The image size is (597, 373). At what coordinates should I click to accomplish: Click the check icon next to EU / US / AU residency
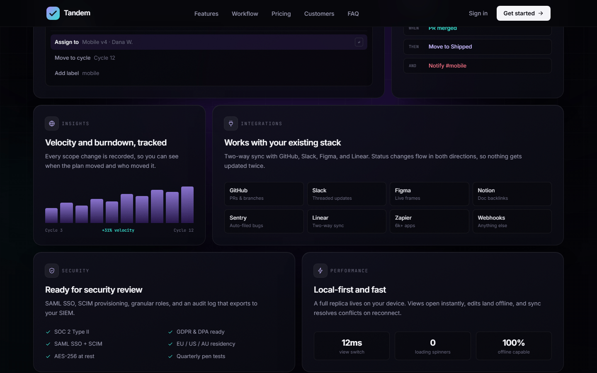tap(170, 344)
